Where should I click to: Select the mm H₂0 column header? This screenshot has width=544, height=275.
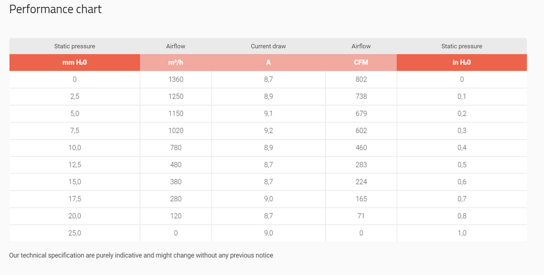74,63
